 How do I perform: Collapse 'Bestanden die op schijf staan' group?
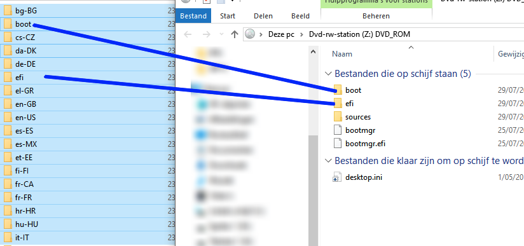click(x=329, y=74)
